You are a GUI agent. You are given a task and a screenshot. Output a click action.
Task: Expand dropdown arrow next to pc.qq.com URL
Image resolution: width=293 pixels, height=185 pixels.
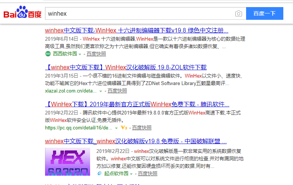point(116,128)
